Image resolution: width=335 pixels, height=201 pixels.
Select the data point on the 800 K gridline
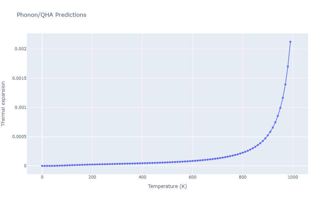[243, 153]
